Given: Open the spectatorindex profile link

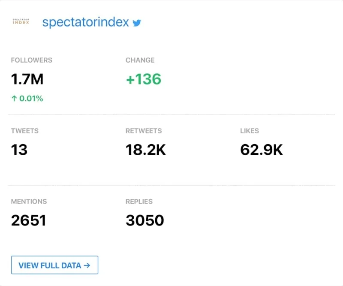Looking at the screenshot, I should point(85,22).
